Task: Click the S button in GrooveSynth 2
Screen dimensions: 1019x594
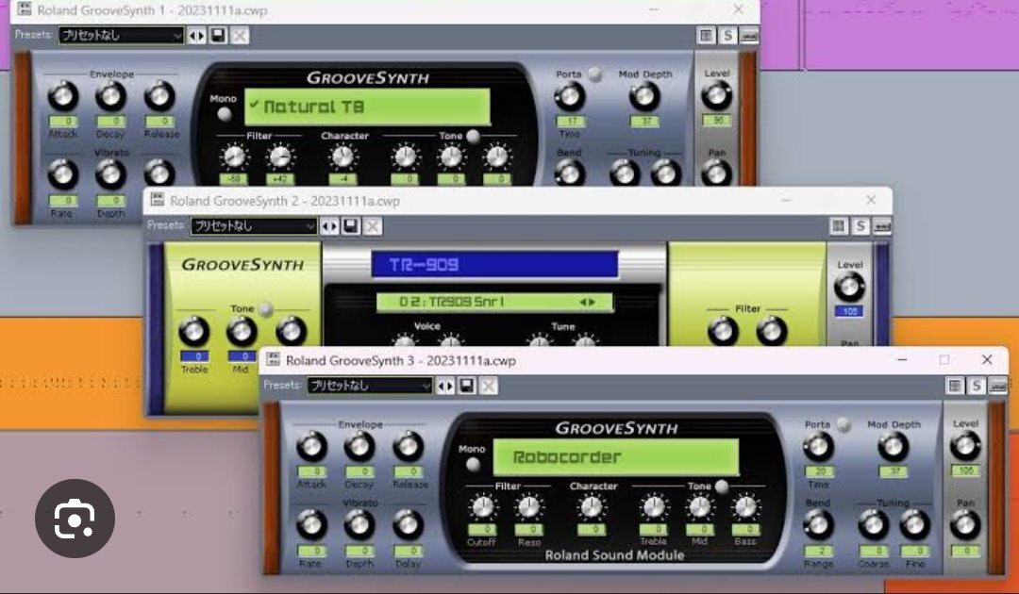Action: pyautogui.click(x=860, y=226)
